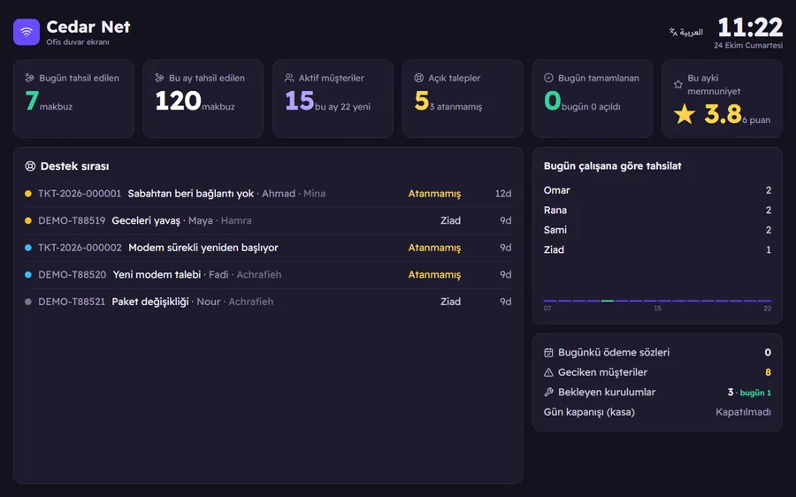Click the wrench icon beside Bekleyen kurulumlar

tap(548, 392)
